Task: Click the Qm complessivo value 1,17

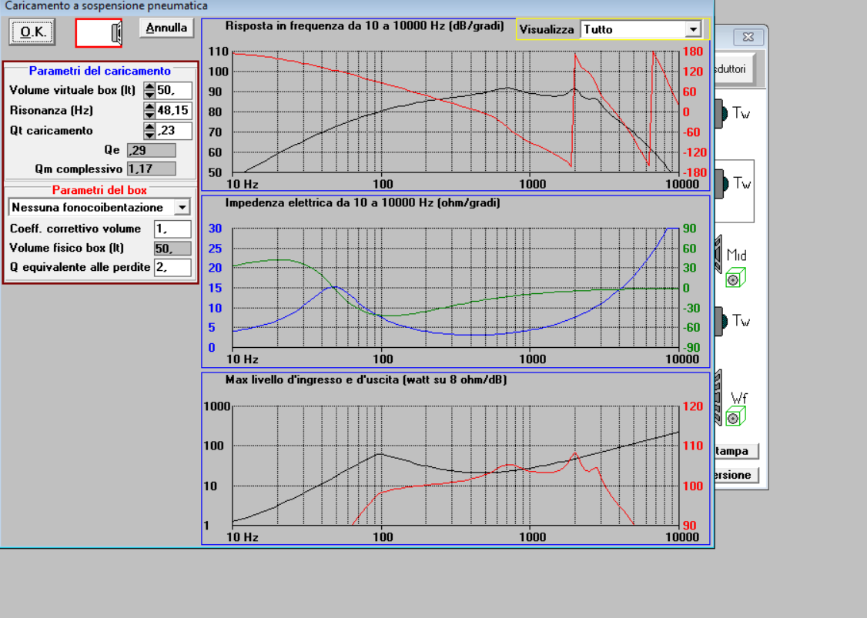Action: (x=152, y=169)
